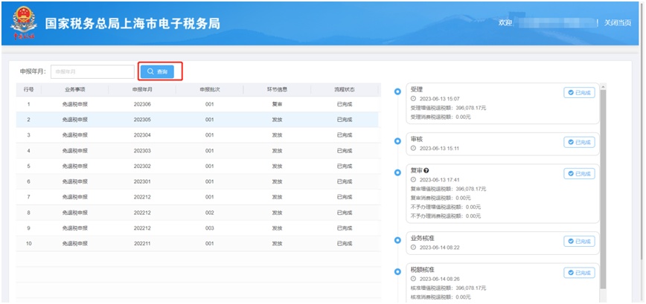Image resolution: width=646 pixels, height=304 pixels.
Task: Click the 业务核准 card title
Action: click(422, 238)
